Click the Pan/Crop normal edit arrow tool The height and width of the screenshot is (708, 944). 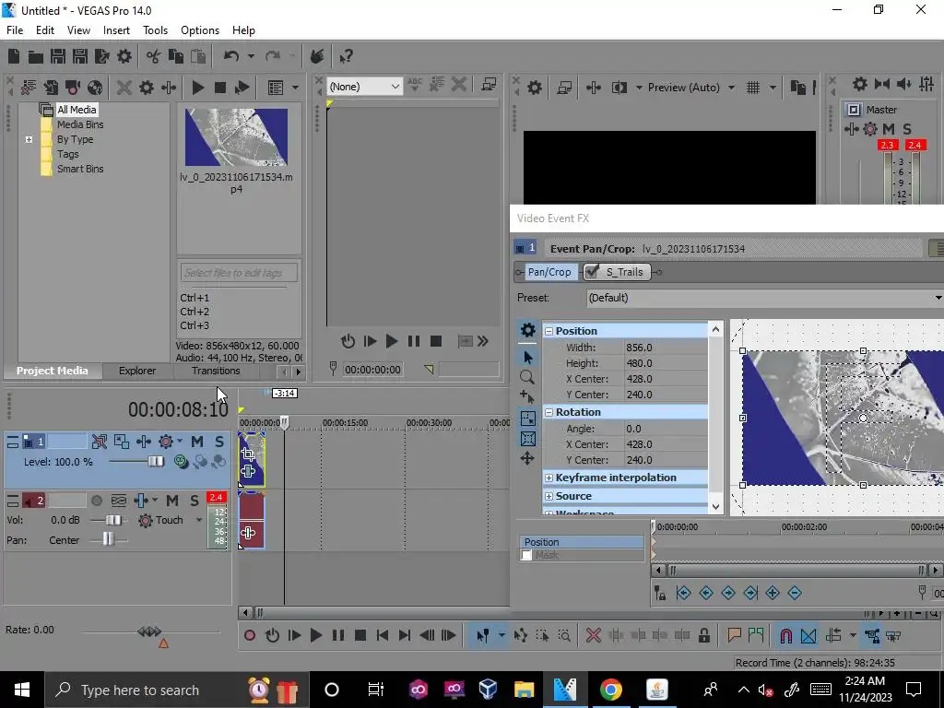527,357
